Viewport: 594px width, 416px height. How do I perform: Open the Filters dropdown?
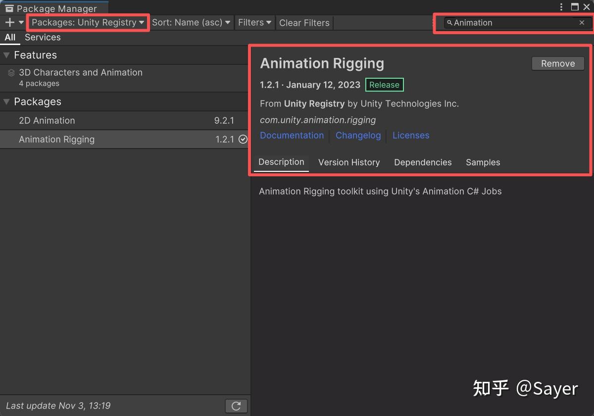click(254, 22)
